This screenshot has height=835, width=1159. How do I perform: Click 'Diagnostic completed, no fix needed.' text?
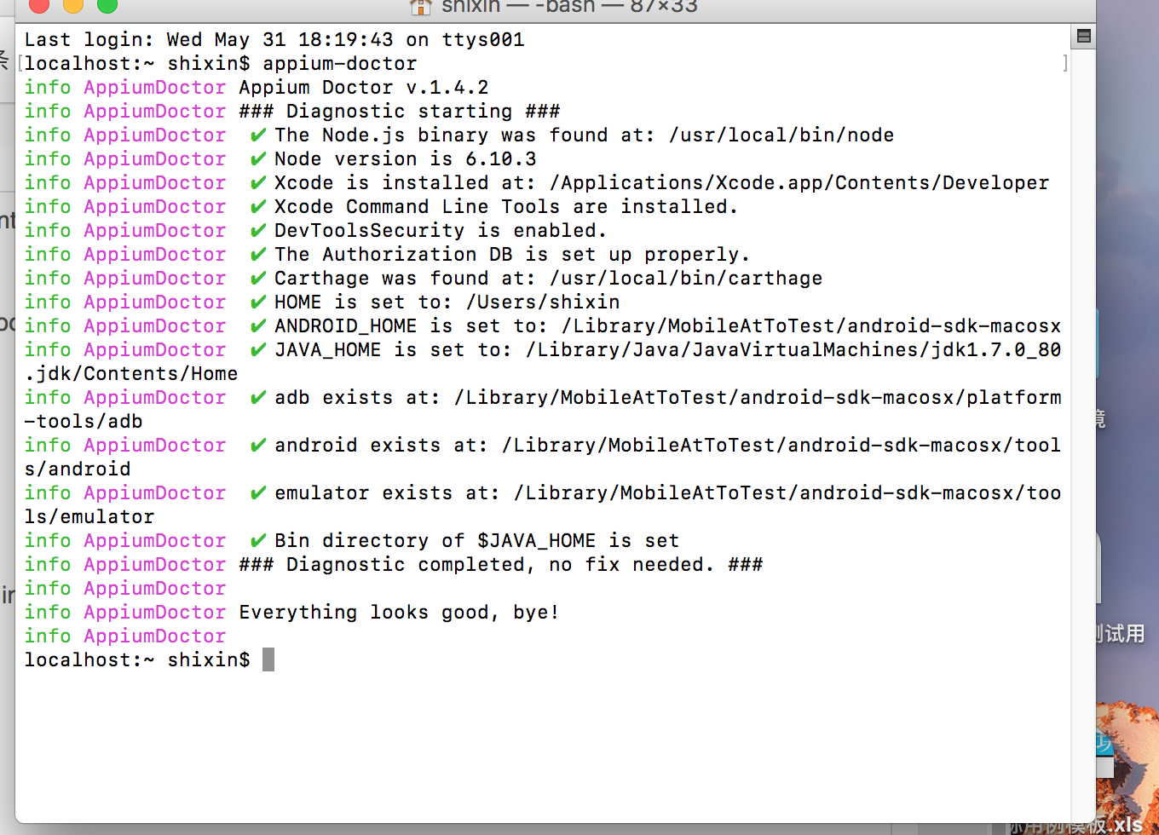501,565
